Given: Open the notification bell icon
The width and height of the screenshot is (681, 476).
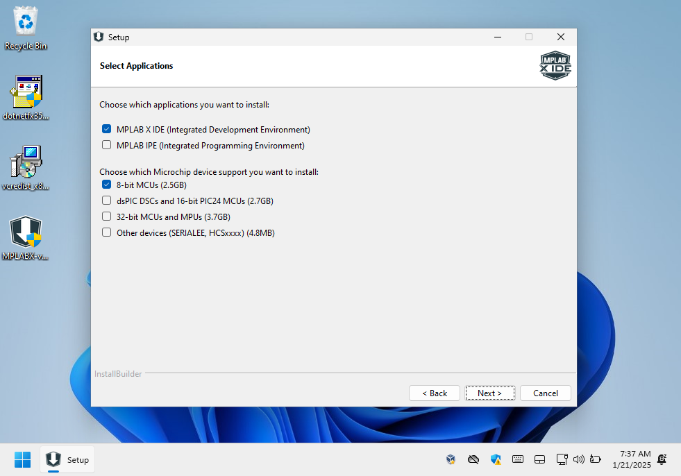Looking at the screenshot, I should [662, 459].
